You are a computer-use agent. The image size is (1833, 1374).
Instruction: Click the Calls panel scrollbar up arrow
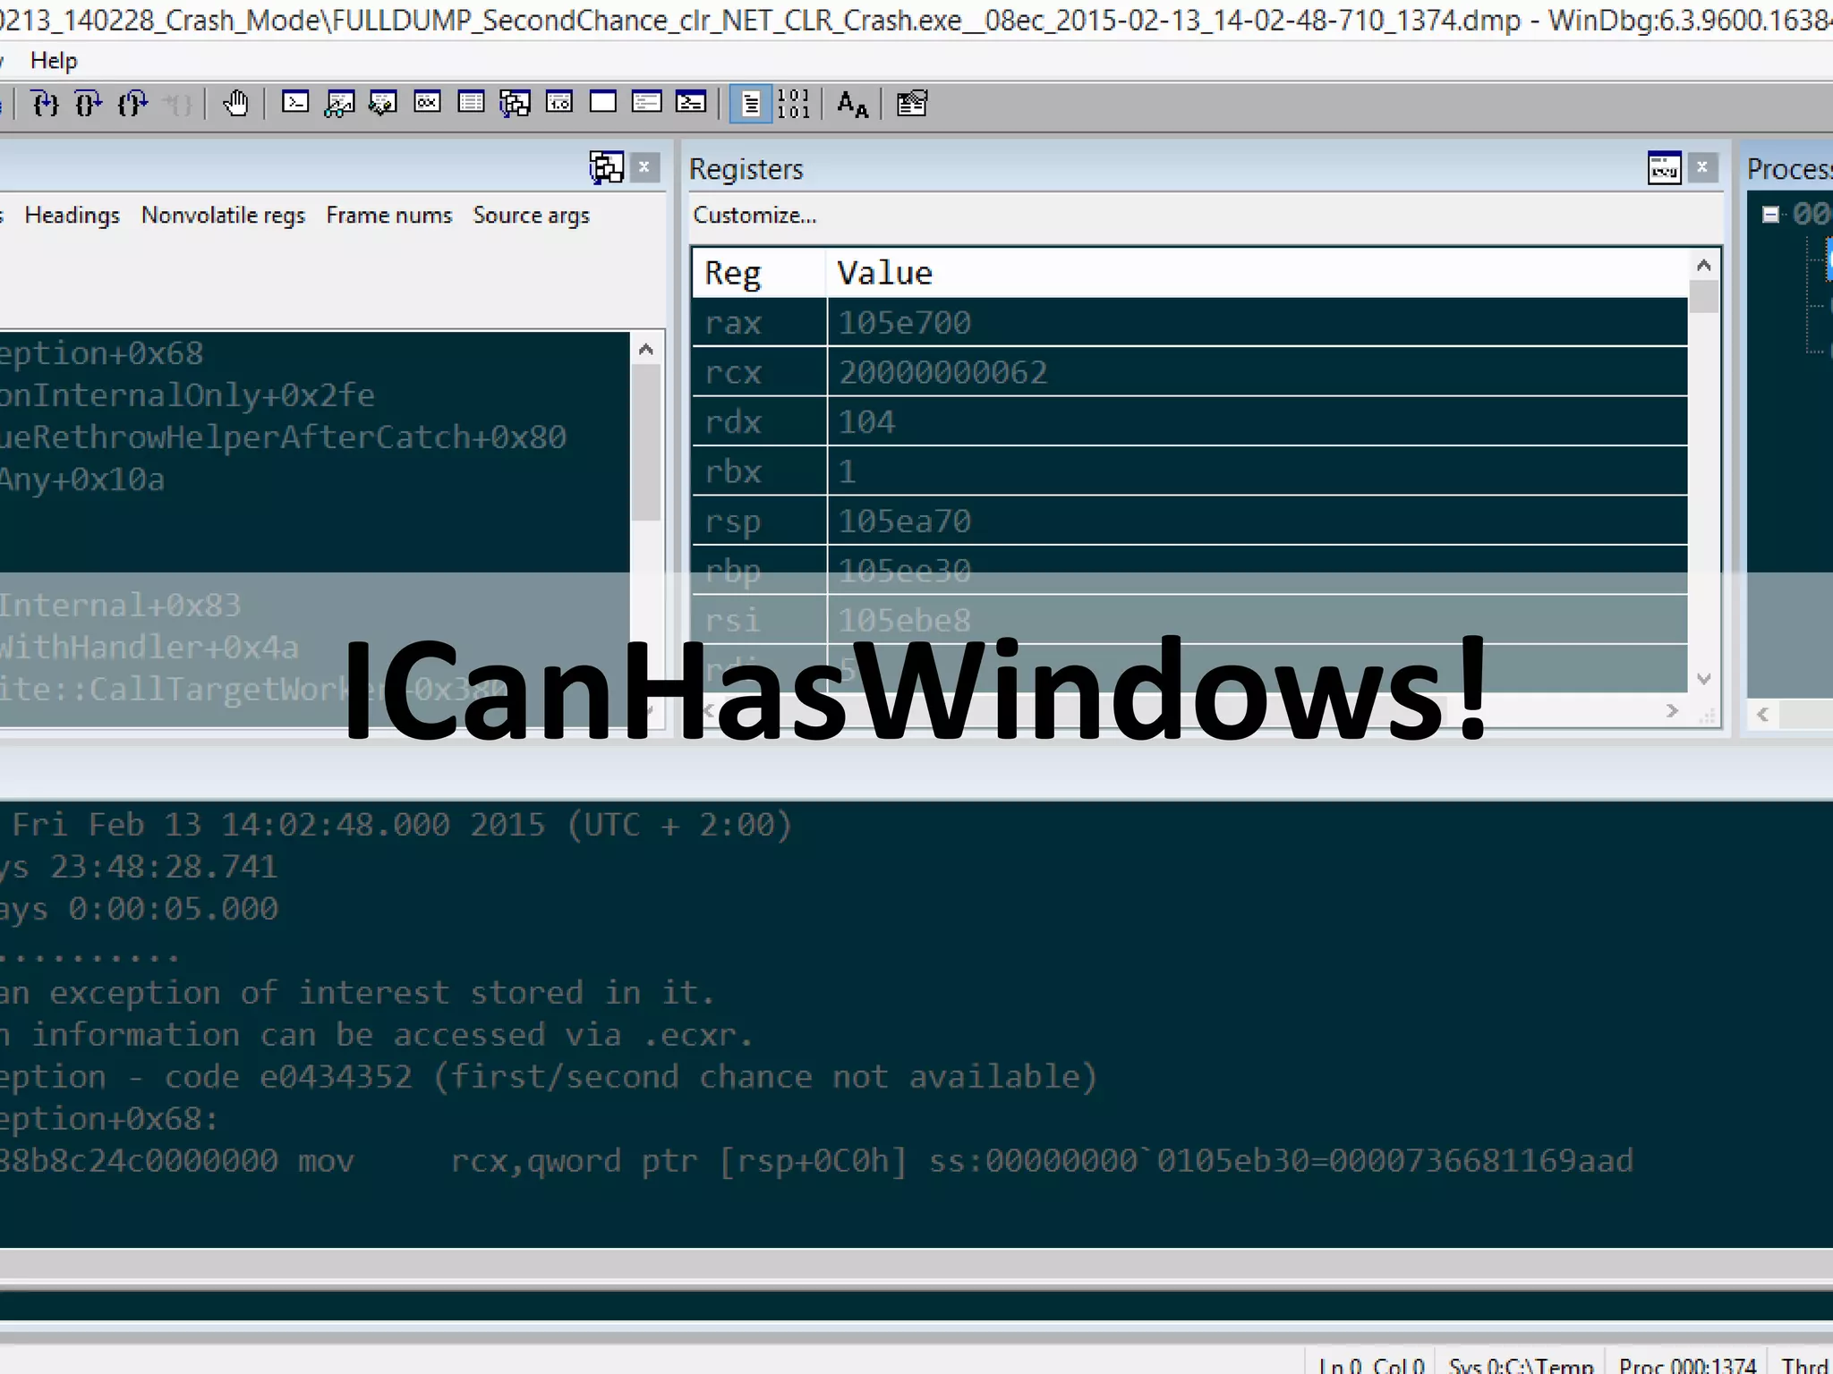click(646, 349)
